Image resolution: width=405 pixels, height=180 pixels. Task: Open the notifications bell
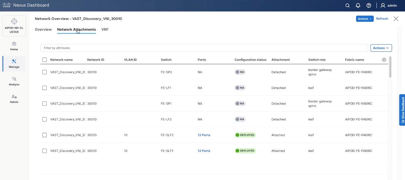tap(358, 6)
